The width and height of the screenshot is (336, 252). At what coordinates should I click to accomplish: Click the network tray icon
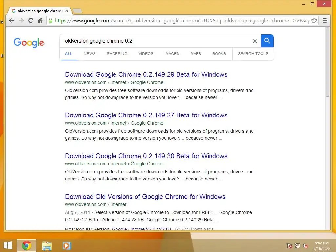(x=297, y=246)
